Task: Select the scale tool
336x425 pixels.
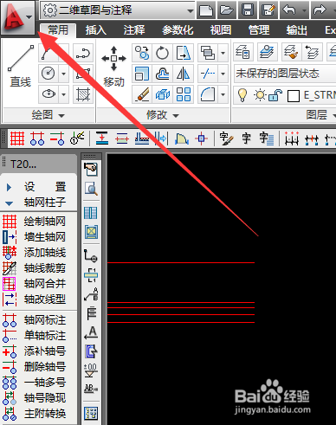Action: pos(142,74)
